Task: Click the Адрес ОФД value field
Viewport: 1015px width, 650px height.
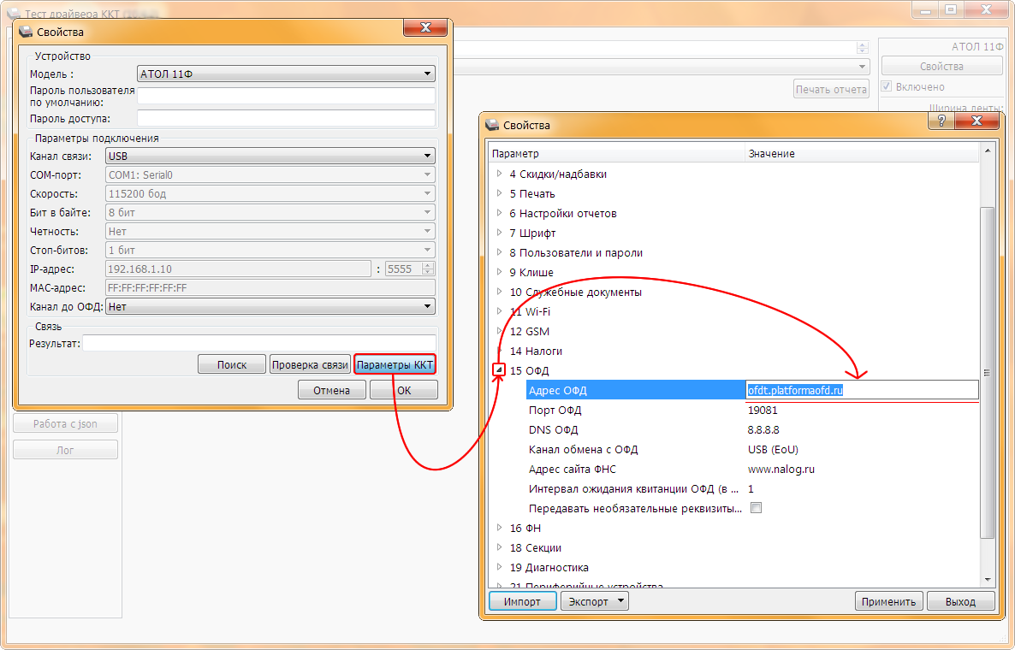Action: click(860, 390)
